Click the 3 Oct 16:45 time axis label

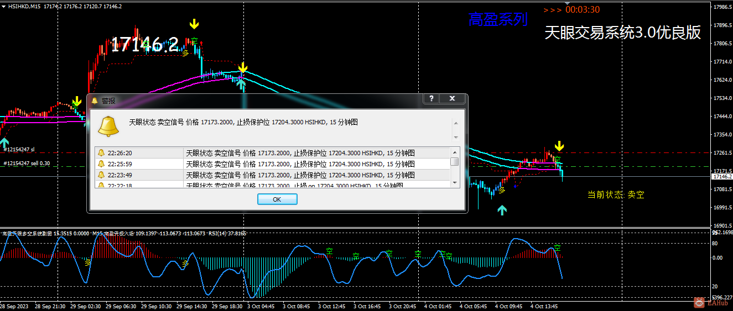367,306
